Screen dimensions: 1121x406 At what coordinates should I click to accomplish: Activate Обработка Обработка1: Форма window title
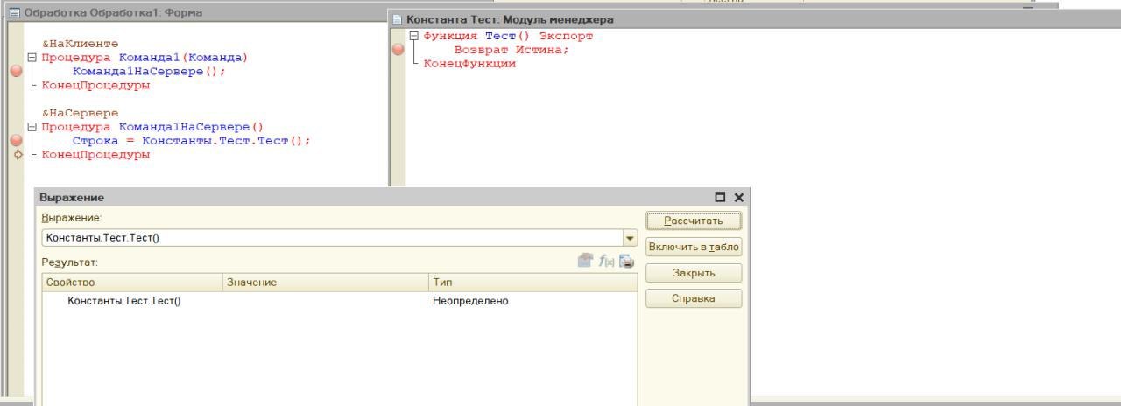click(x=113, y=13)
